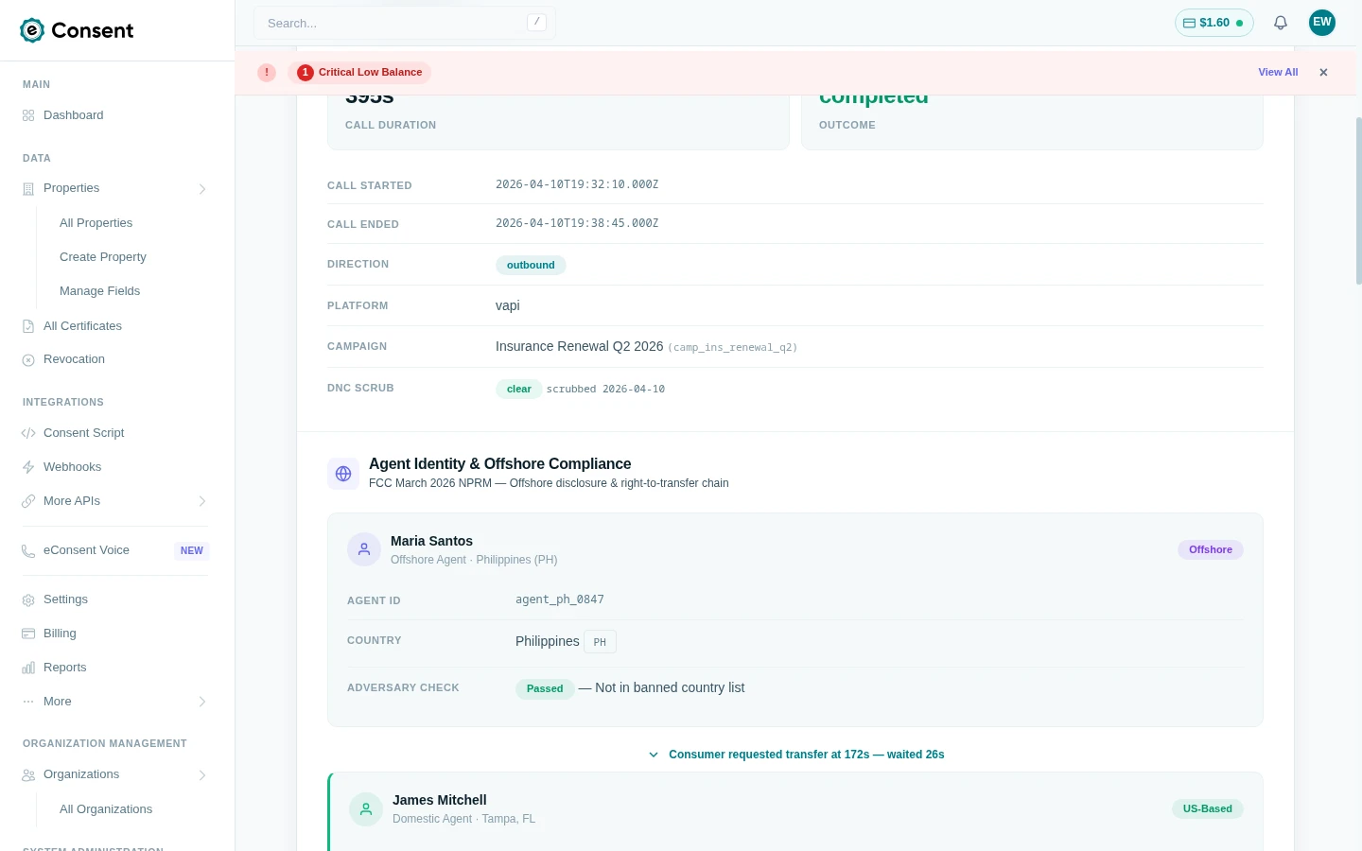Select the Properties icon in the sidebar

pyautogui.click(x=28, y=188)
